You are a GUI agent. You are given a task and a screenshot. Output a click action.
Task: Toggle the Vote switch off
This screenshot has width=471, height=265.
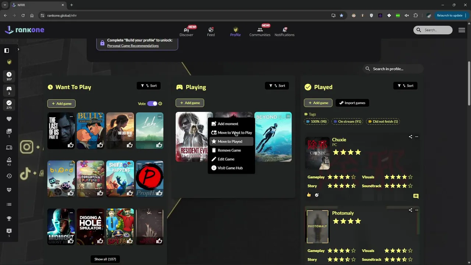(x=152, y=103)
